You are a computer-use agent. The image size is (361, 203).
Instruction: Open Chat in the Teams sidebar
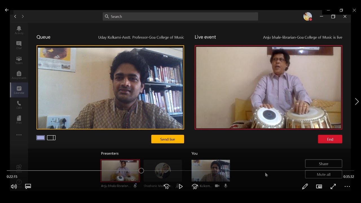(19, 45)
